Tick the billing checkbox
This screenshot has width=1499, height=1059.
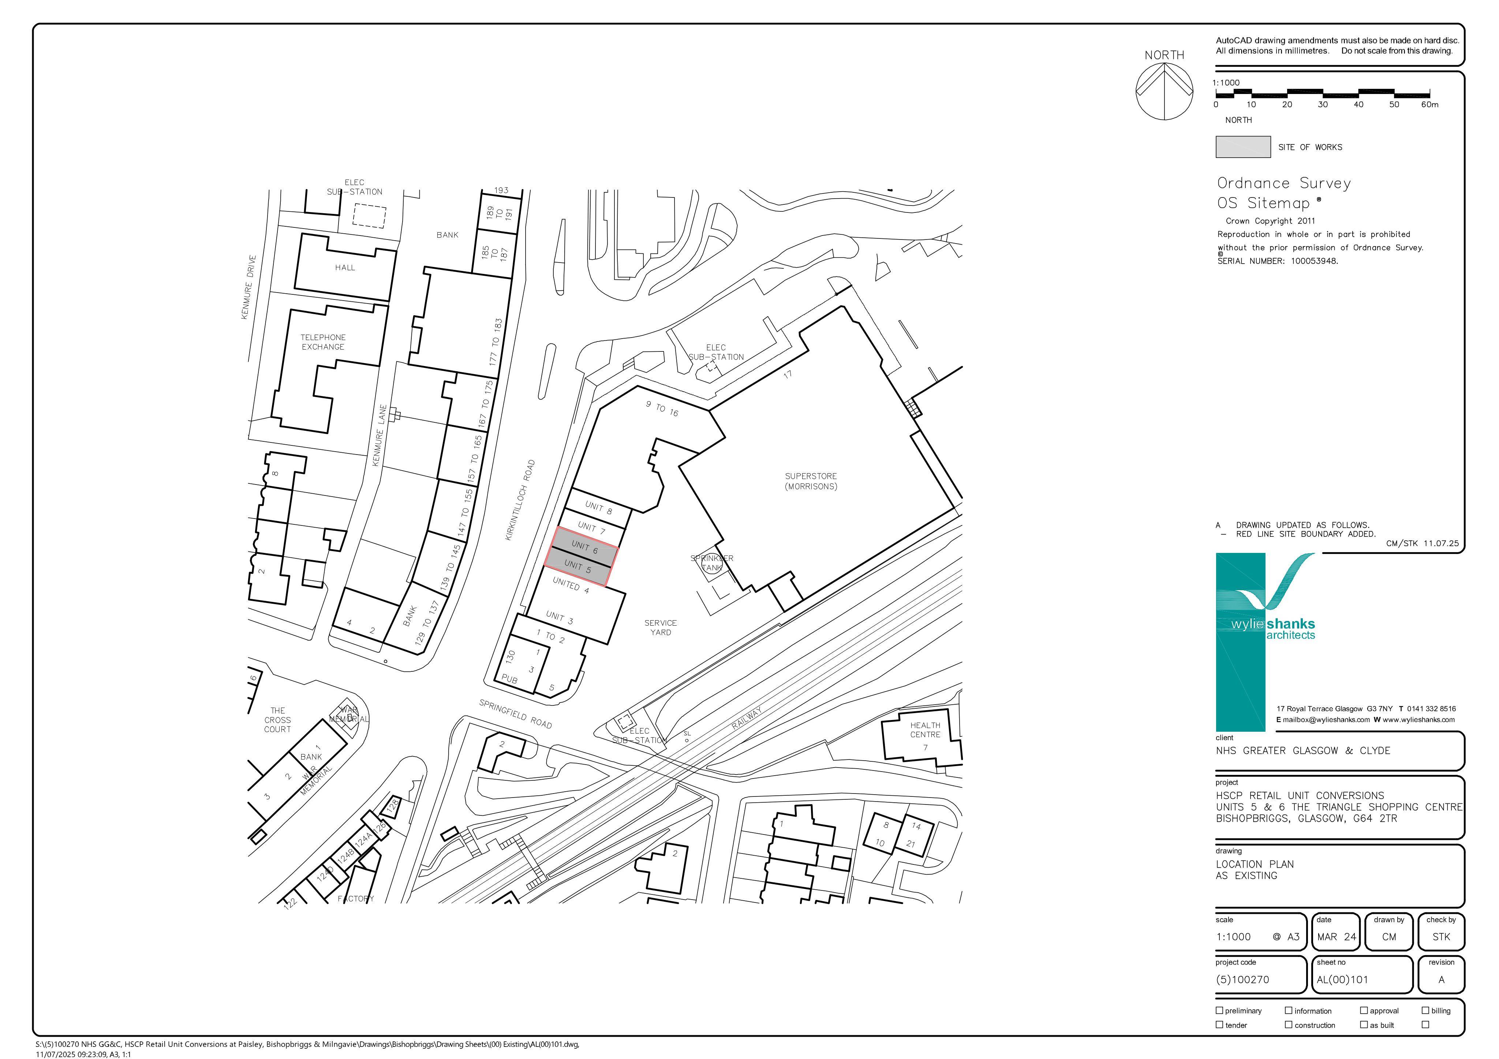point(1425,1010)
